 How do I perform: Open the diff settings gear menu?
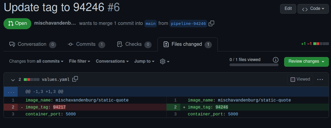[x=164, y=61]
